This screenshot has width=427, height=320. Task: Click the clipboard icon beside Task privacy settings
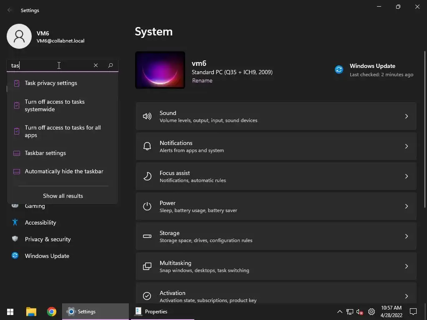point(17,83)
